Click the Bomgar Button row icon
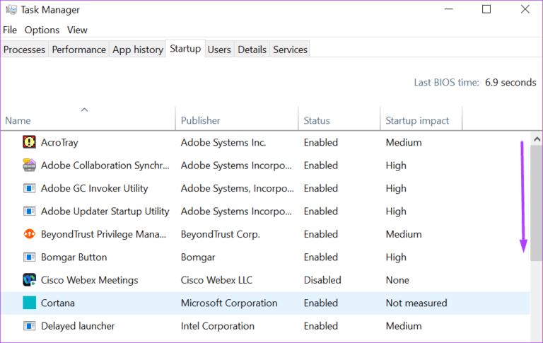Image resolution: width=543 pixels, height=343 pixels. [29, 257]
